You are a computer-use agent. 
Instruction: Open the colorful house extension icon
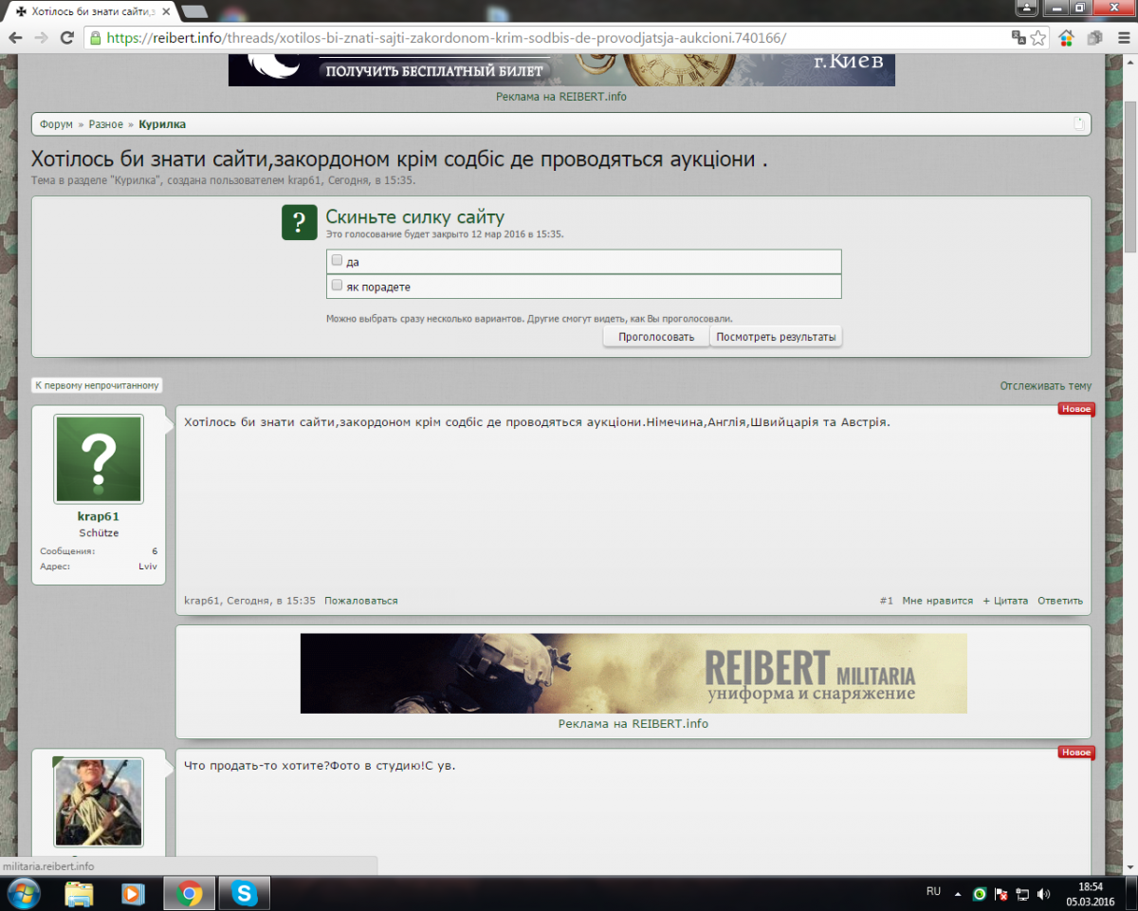[x=1067, y=38]
